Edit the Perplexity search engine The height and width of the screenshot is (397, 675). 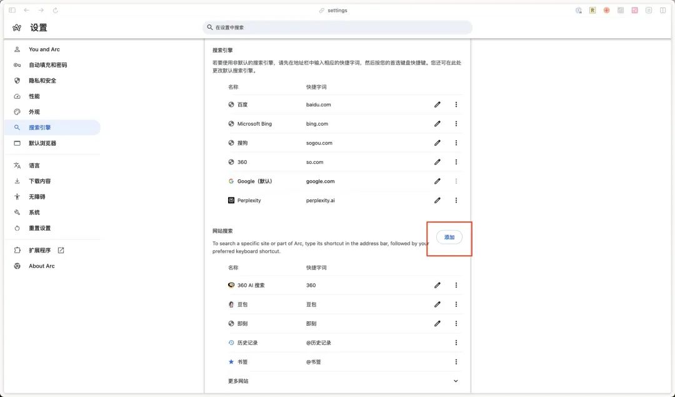click(437, 200)
